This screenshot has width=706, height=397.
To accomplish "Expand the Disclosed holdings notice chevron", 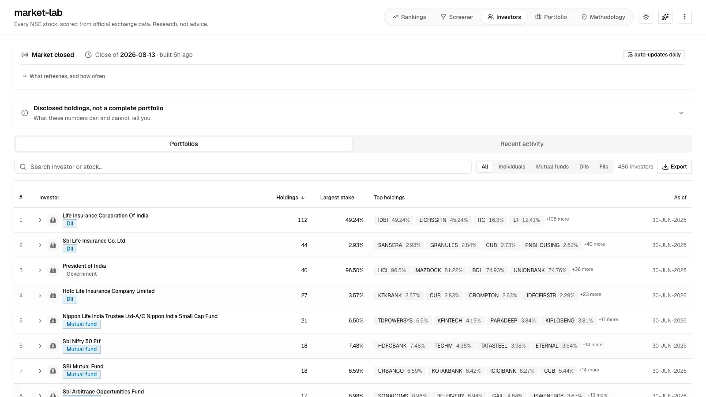I will [x=681, y=113].
